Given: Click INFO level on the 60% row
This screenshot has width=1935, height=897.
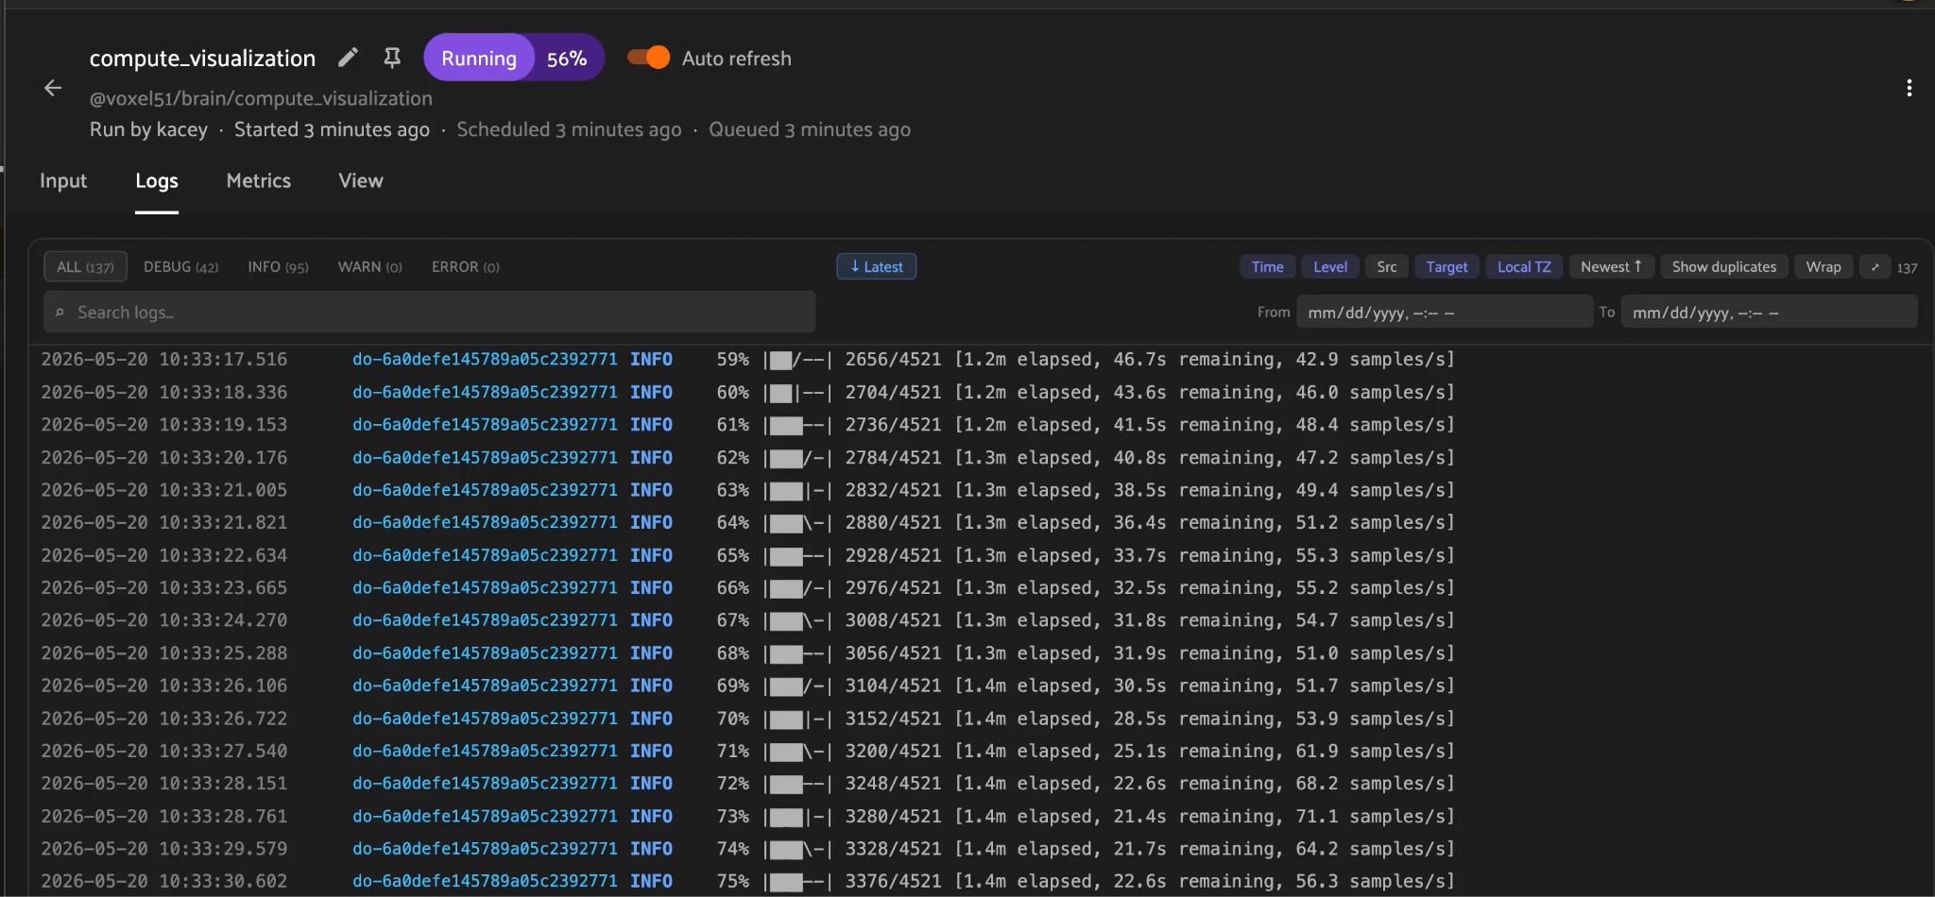Looking at the screenshot, I should coord(651,392).
